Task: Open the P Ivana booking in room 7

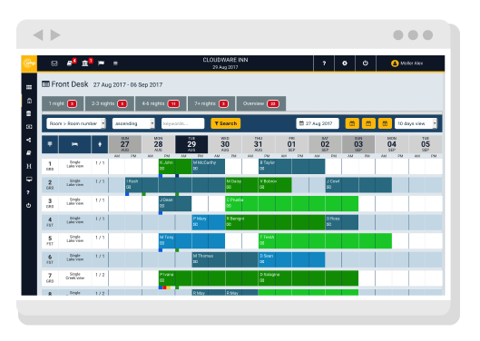Action: click(209, 278)
